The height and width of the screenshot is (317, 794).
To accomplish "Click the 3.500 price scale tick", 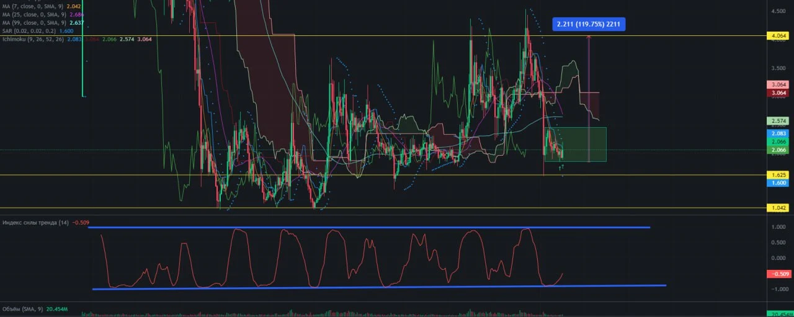I will pyautogui.click(x=778, y=68).
